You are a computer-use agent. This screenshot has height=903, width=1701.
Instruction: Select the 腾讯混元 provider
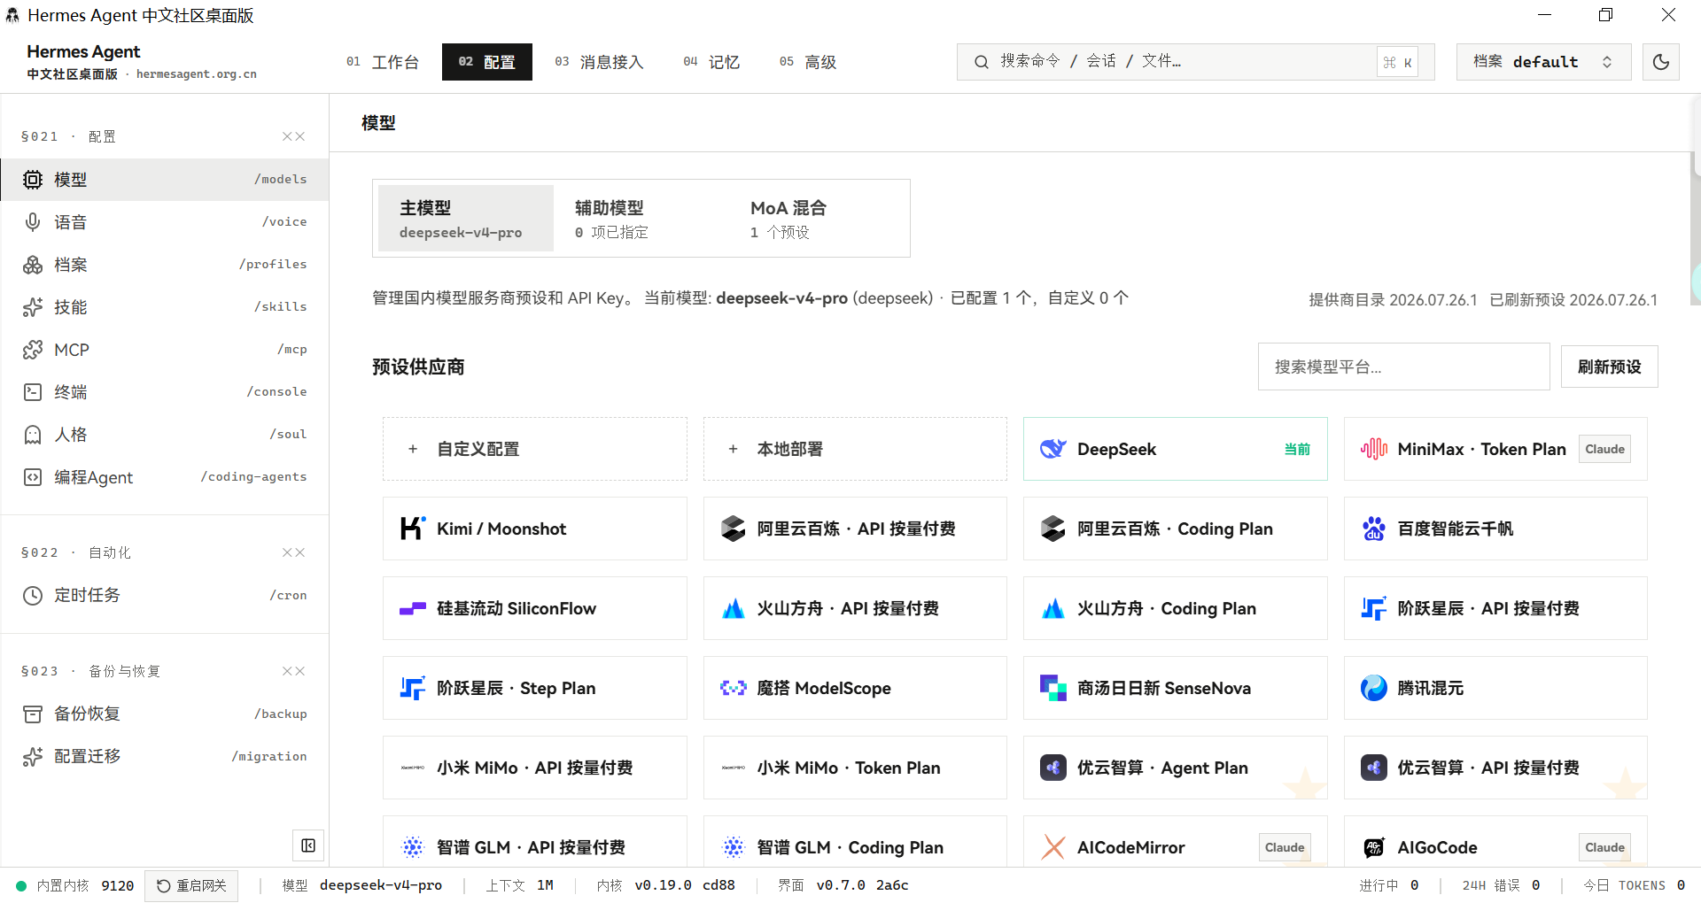tap(1495, 688)
